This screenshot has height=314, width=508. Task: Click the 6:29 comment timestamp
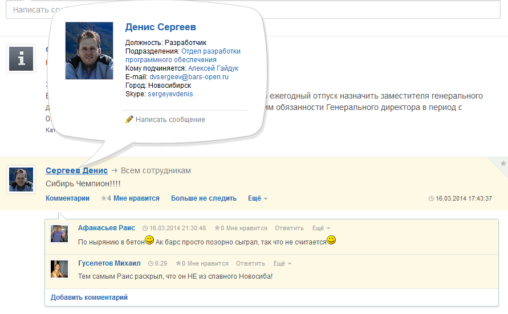tap(161, 263)
